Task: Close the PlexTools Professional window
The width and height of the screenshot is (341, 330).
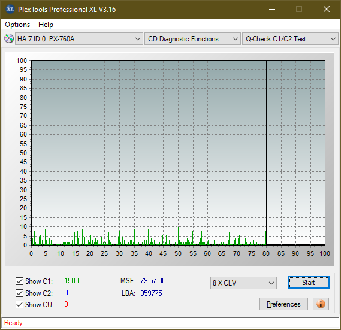Action: (x=327, y=9)
